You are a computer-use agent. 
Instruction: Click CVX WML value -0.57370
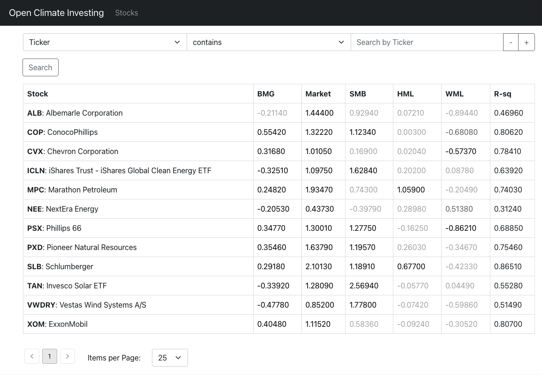(461, 151)
